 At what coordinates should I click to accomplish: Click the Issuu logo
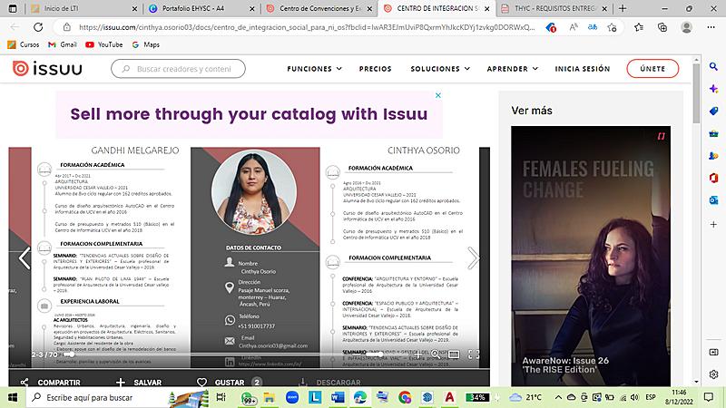(x=47, y=69)
